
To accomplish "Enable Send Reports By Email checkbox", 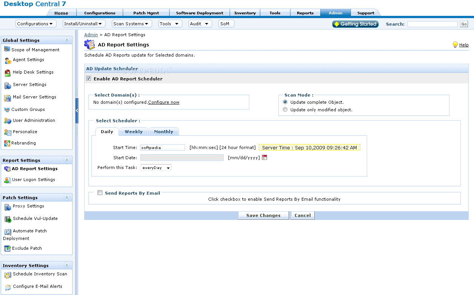I will coord(100,193).
